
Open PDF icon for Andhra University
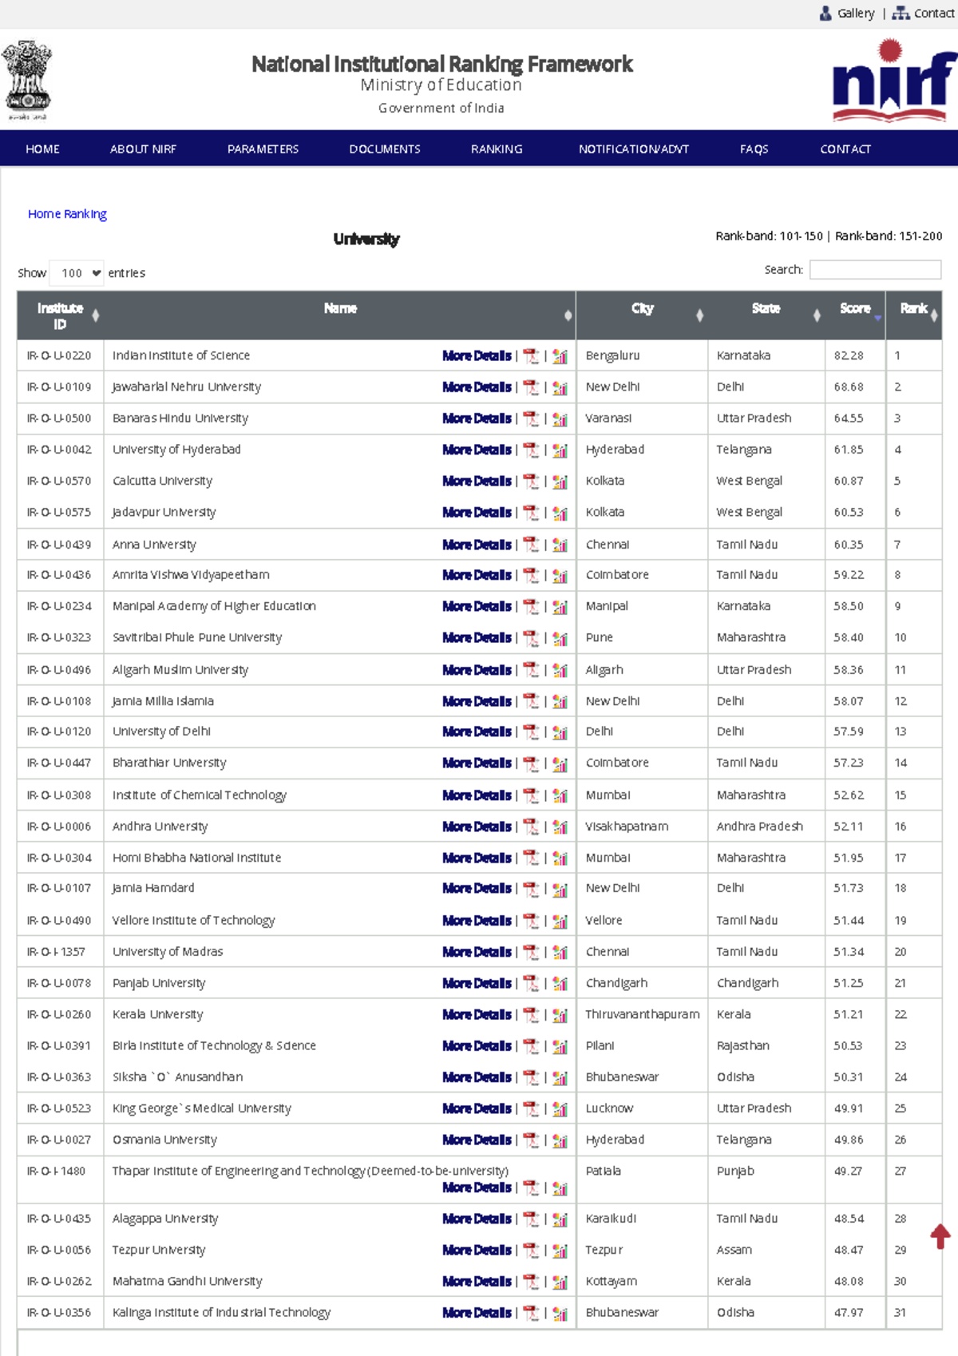(531, 827)
